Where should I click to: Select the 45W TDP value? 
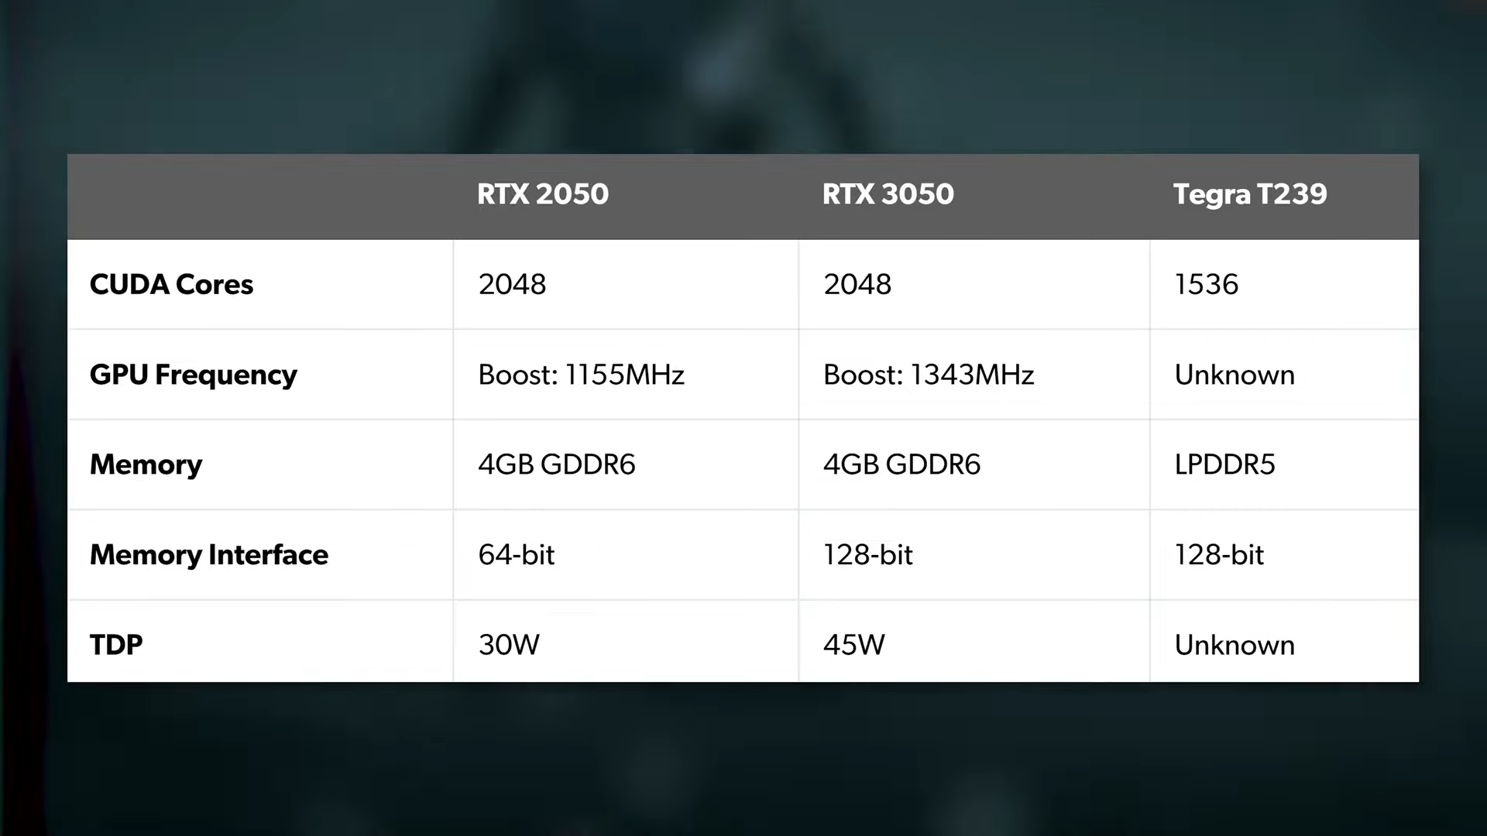853,645
